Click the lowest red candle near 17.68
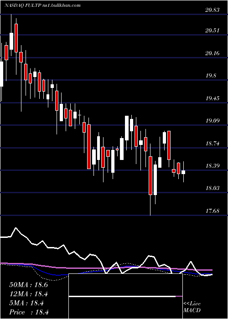 click(x=150, y=175)
